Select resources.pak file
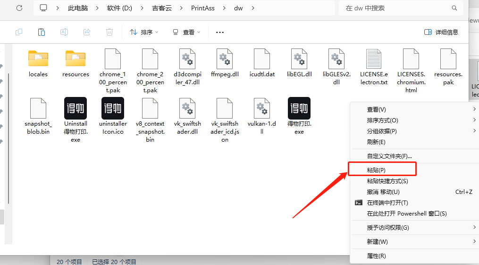479x265 pixels. pos(448,67)
